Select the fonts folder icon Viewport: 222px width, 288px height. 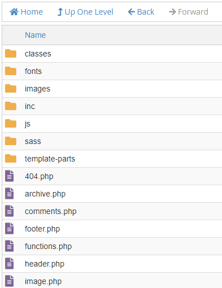point(11,71)
